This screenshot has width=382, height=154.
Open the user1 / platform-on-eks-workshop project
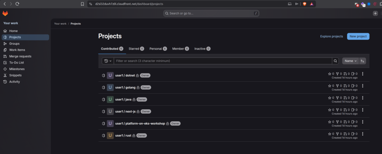pyautogui.click(x=140, y=123)
